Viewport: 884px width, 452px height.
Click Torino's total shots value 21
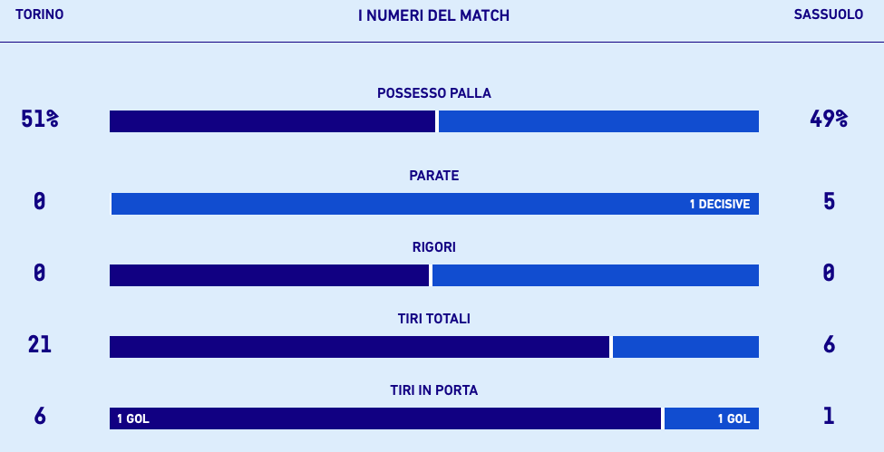pyautogui.click(x=39, y=344)
